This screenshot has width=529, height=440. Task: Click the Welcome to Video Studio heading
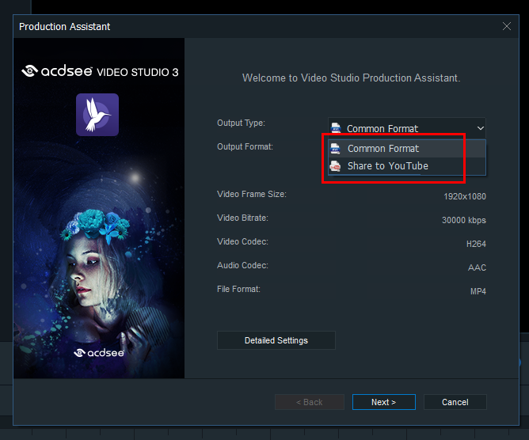[x=351, y=78]
